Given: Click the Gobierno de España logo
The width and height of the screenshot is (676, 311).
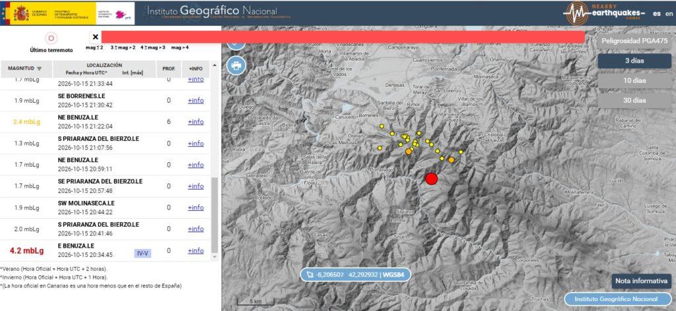Looking at the screenshot, I should coord(29,13).
